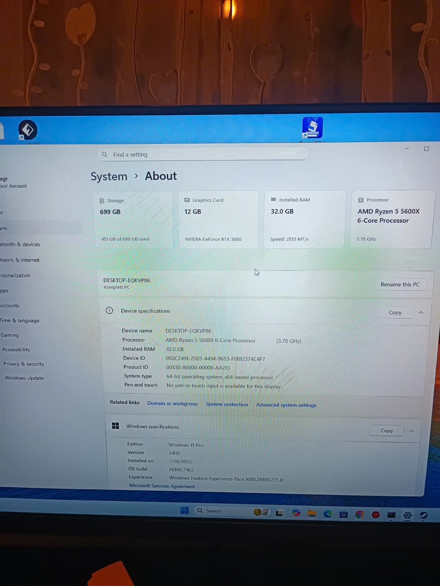Click the NVIDIA GeForce RTX 3060 text

[213, 239]
